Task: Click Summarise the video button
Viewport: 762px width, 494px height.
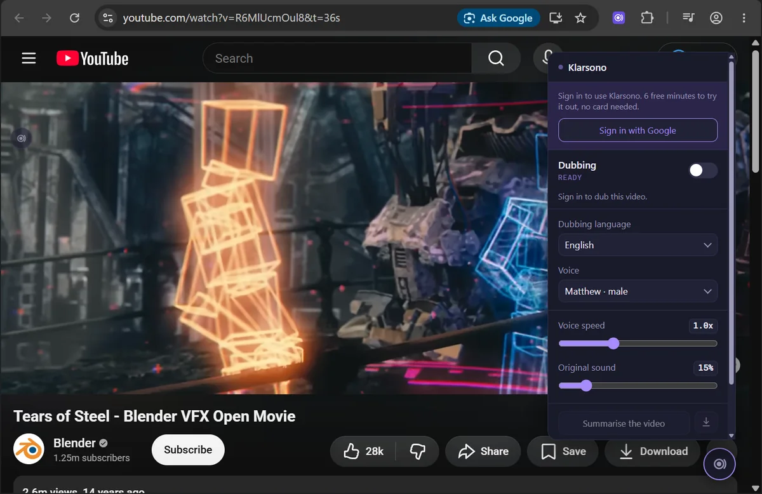Action: tap(624, 423)
